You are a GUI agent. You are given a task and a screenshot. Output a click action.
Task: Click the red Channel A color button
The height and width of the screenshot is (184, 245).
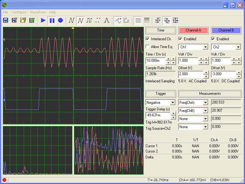click(x=193, y=30)
